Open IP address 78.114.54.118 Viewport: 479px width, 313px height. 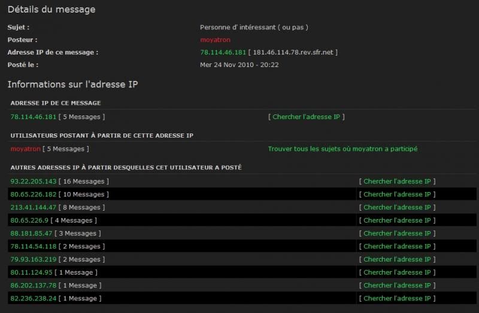(34, 246)
